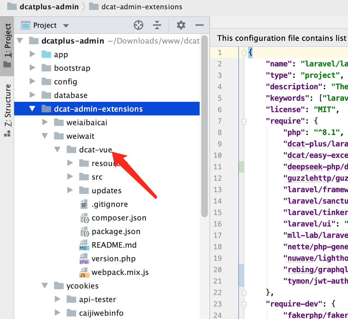The width and height of the screenshot is (348, 319).
Task: Select the bootstrap folder icon
Action: tap(46, 68)
